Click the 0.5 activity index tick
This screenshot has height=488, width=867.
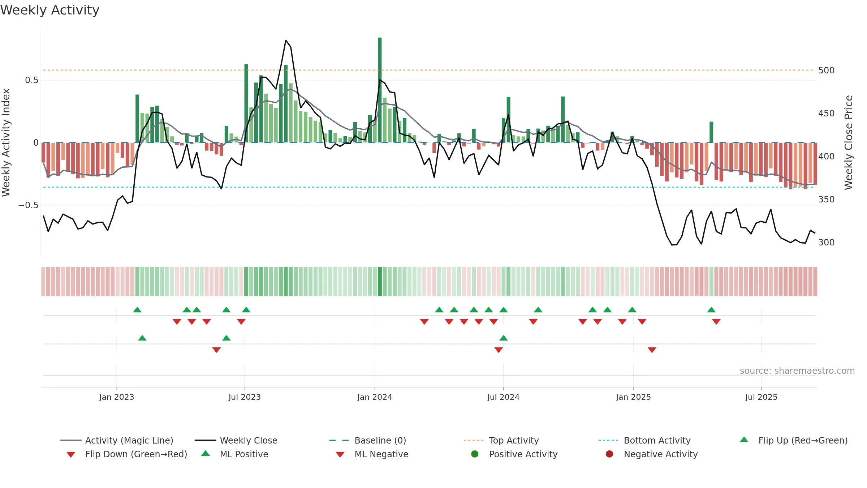(31, 80)
